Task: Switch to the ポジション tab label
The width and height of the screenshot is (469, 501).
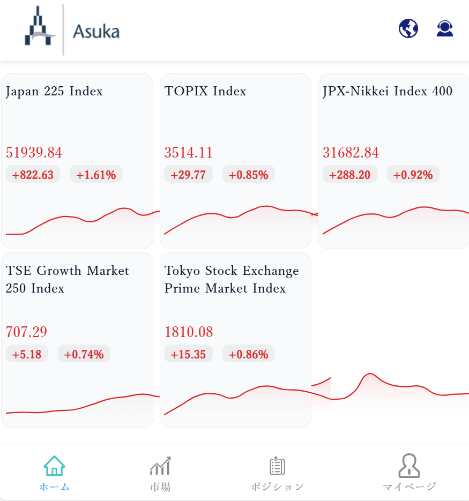Action: click(277, 487)
